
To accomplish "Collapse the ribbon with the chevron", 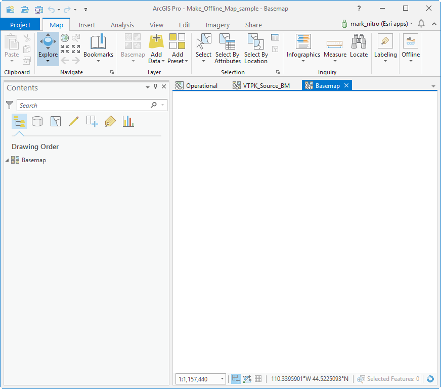I will tap(434, 24).
